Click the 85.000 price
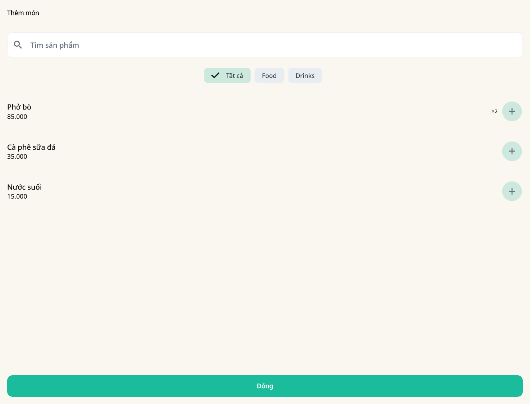The width and height of the screenshot is (530, 404). [x=17, y=117]
